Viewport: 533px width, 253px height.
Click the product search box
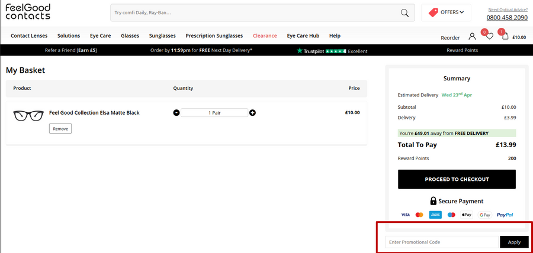point(255,13)
